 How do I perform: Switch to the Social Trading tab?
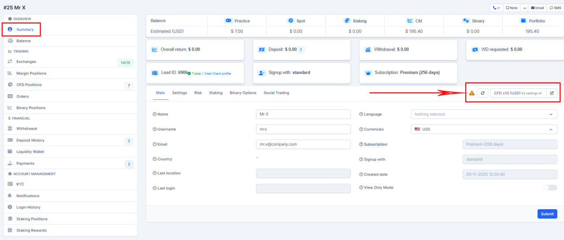(276, 93)
